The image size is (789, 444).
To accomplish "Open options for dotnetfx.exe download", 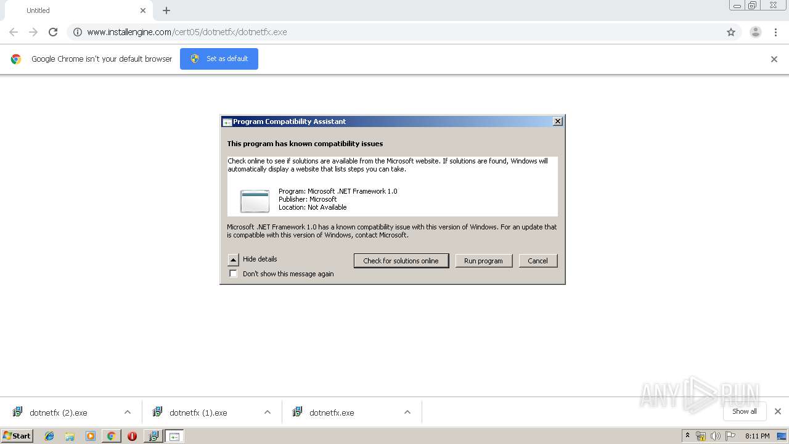I will [407, 413].
